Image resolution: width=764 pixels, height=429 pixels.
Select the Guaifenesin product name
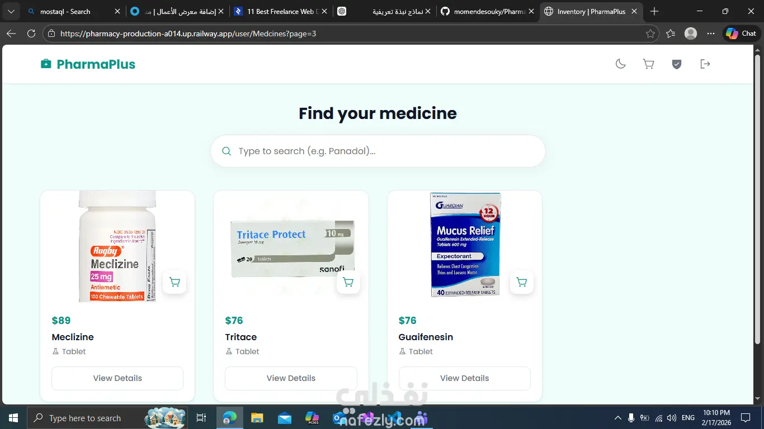pyautogui.click(x=426, y=337)
